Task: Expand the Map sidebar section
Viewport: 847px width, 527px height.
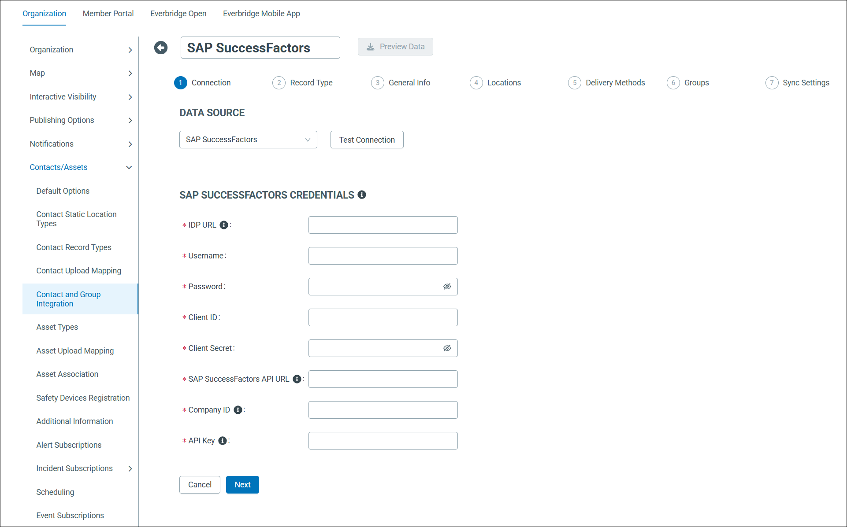Action: [130, 73]
